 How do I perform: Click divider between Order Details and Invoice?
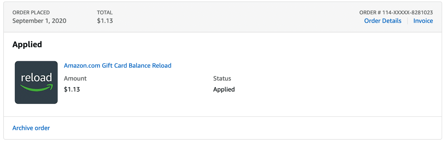(x=407, y=21)
